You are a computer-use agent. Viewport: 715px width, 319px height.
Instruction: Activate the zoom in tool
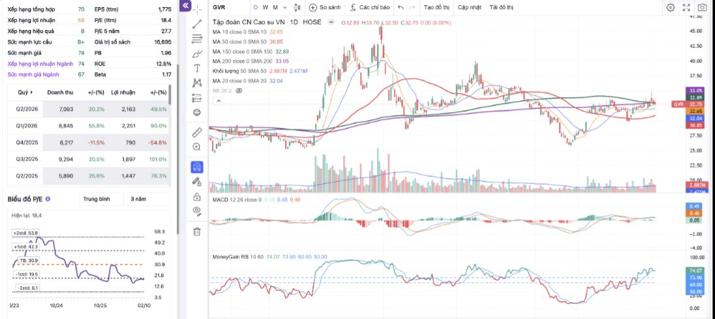pyautogui.click(x=197, y=147)
